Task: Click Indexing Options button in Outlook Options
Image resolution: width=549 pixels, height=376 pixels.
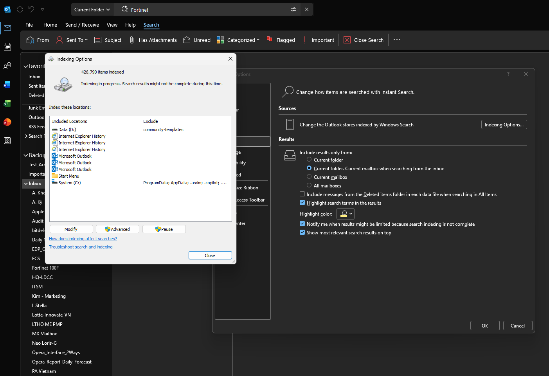Action: pos(504,124)
